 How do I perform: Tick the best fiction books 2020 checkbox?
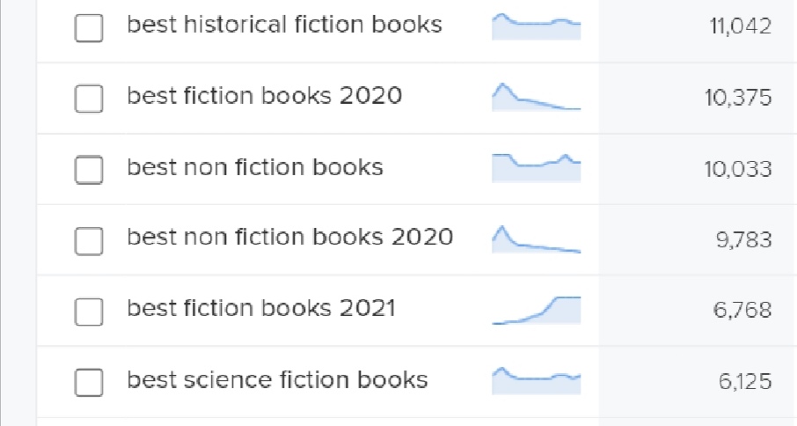coord(89,98)
